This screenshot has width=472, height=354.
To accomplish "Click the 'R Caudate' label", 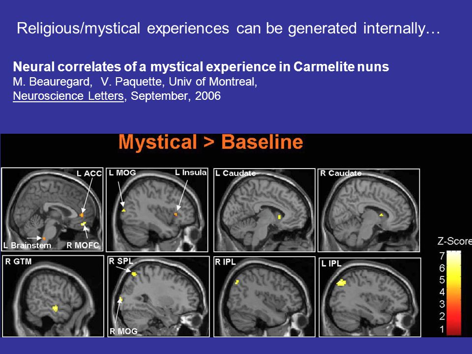I will (x=341, y=174).
